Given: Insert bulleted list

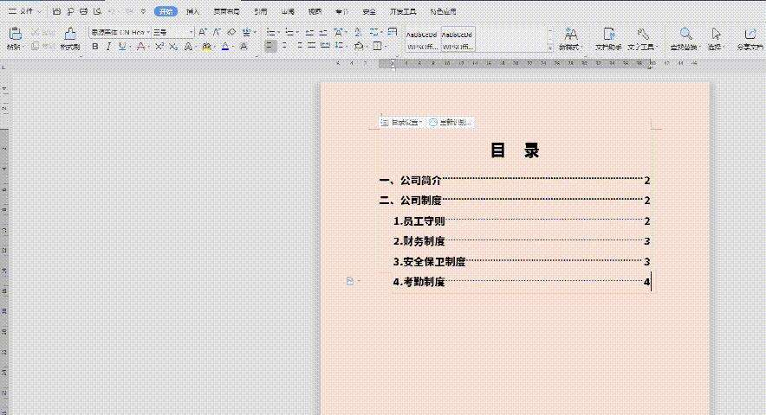Looking at the screenshot, I should [270, 33].
